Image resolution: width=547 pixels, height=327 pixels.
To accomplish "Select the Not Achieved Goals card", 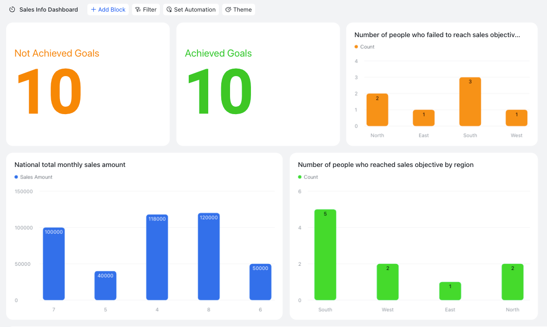I will click(88, 84).
